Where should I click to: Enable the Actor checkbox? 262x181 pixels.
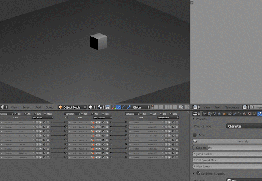195,135
